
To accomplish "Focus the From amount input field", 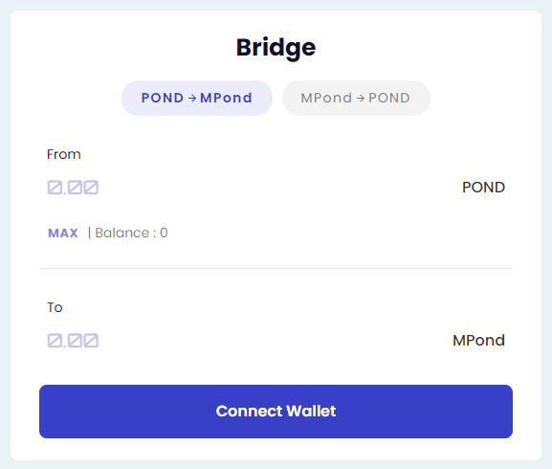I will point(247,188).
